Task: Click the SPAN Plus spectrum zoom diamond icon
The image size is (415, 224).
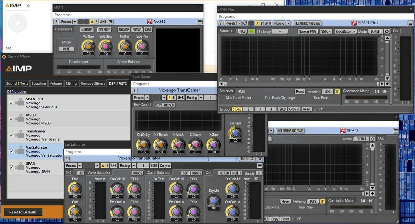Action: pyautogui.click(x=387, y=84)
